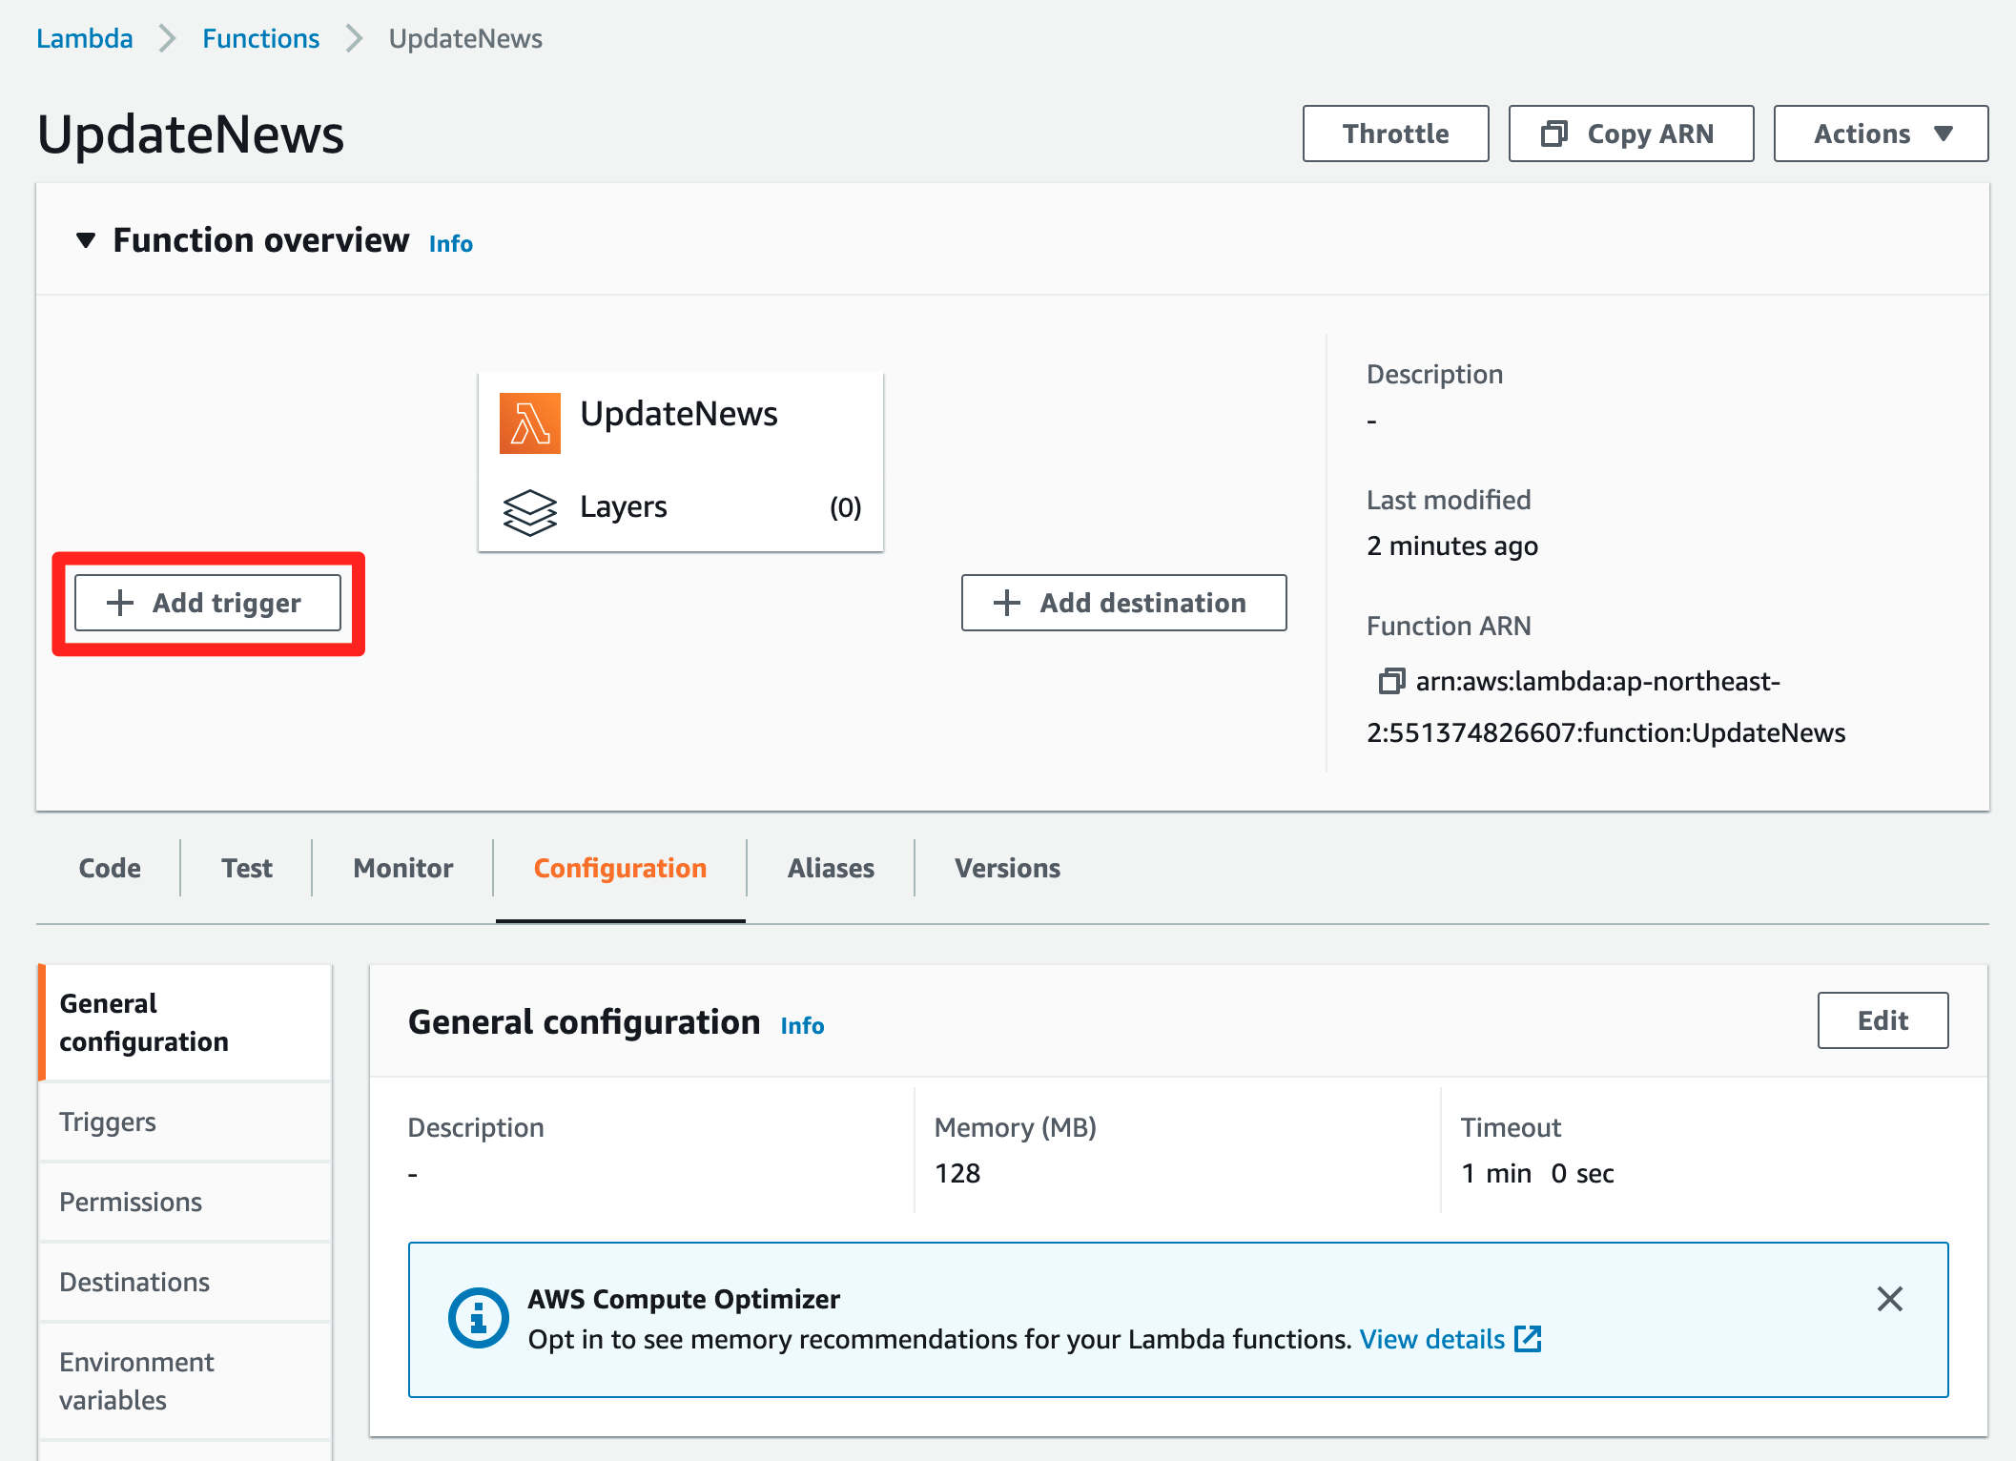Open the Monitor tab

pyautogui.click(x=403, y=868)
